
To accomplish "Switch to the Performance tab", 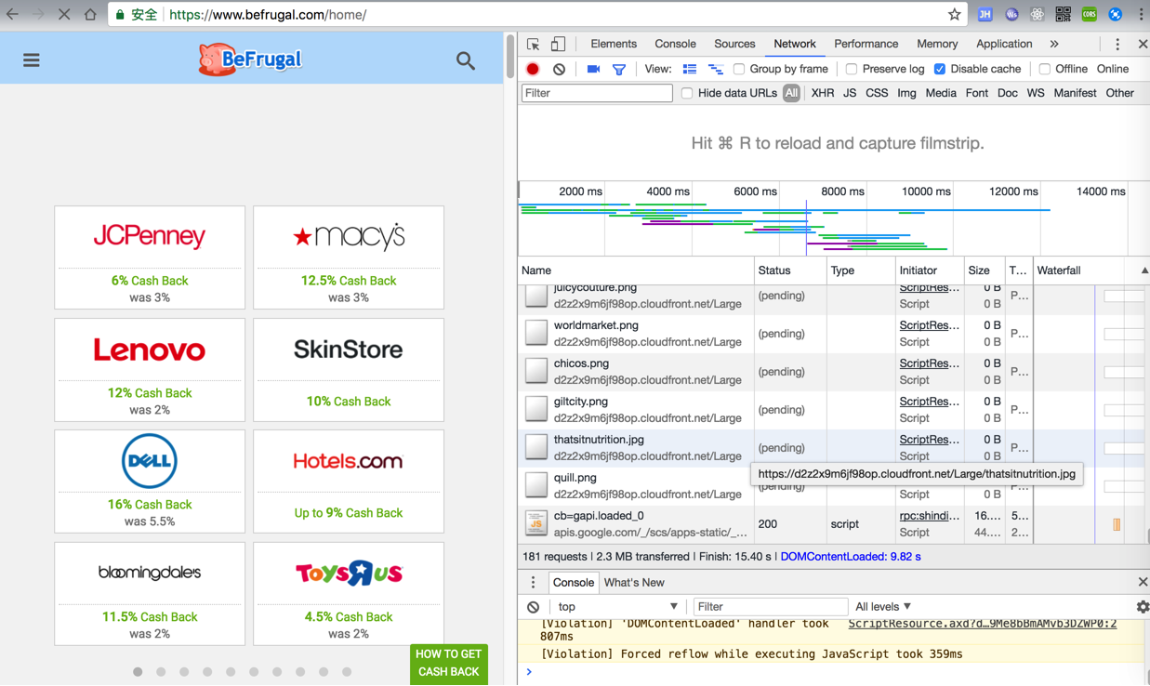I will (866, 44).
